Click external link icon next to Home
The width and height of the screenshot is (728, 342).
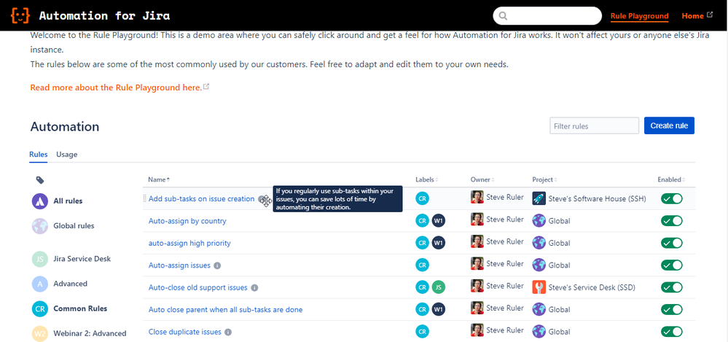pyautogui.click(x=710, y=15)
